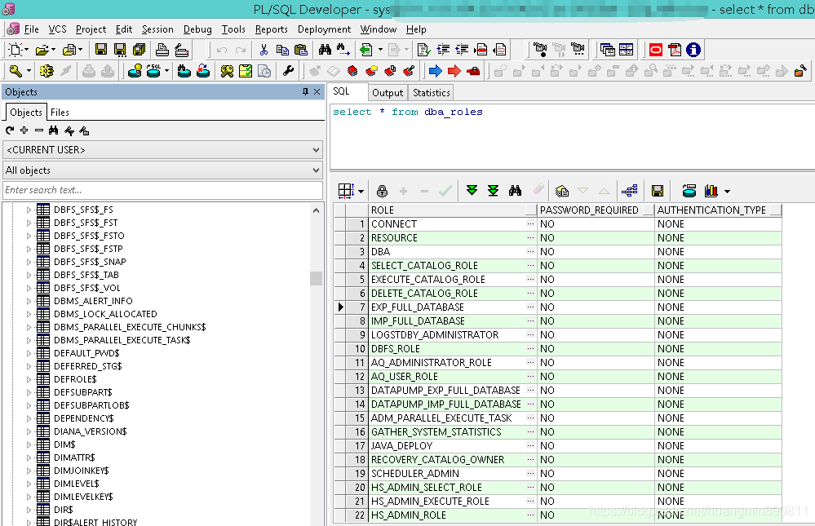The width and height of the screenshot is (815, 526).
Task: Click the Log on key icon
Action: click(16, 71)
